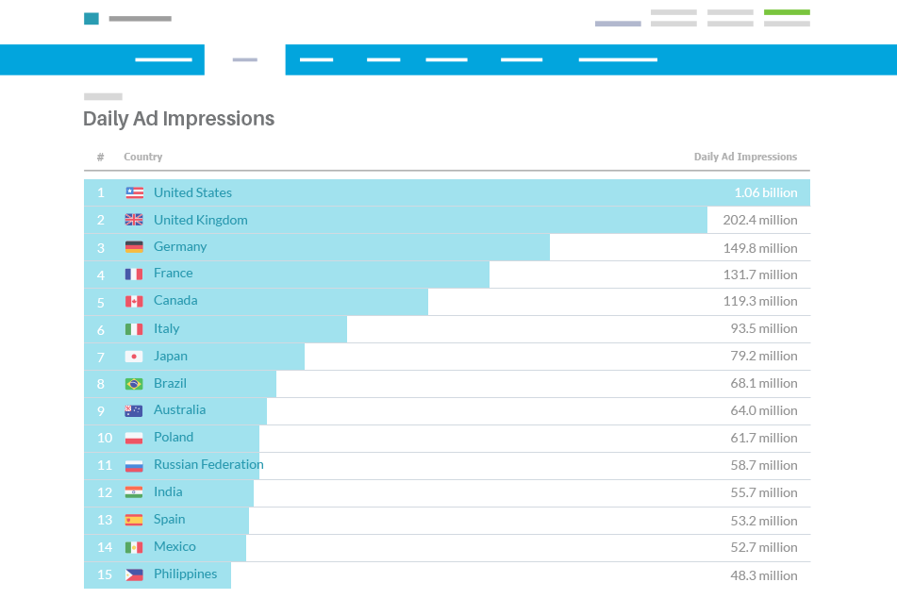
Task: Click the Brazil flag icon
Action: point(134,384)
